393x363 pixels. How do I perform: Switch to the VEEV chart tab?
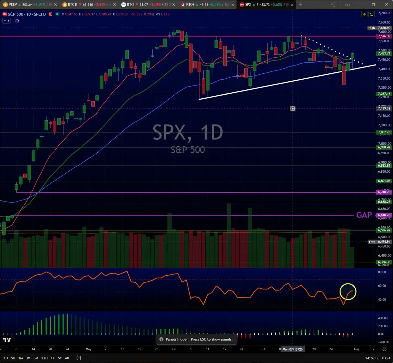[x=29, y=5]
